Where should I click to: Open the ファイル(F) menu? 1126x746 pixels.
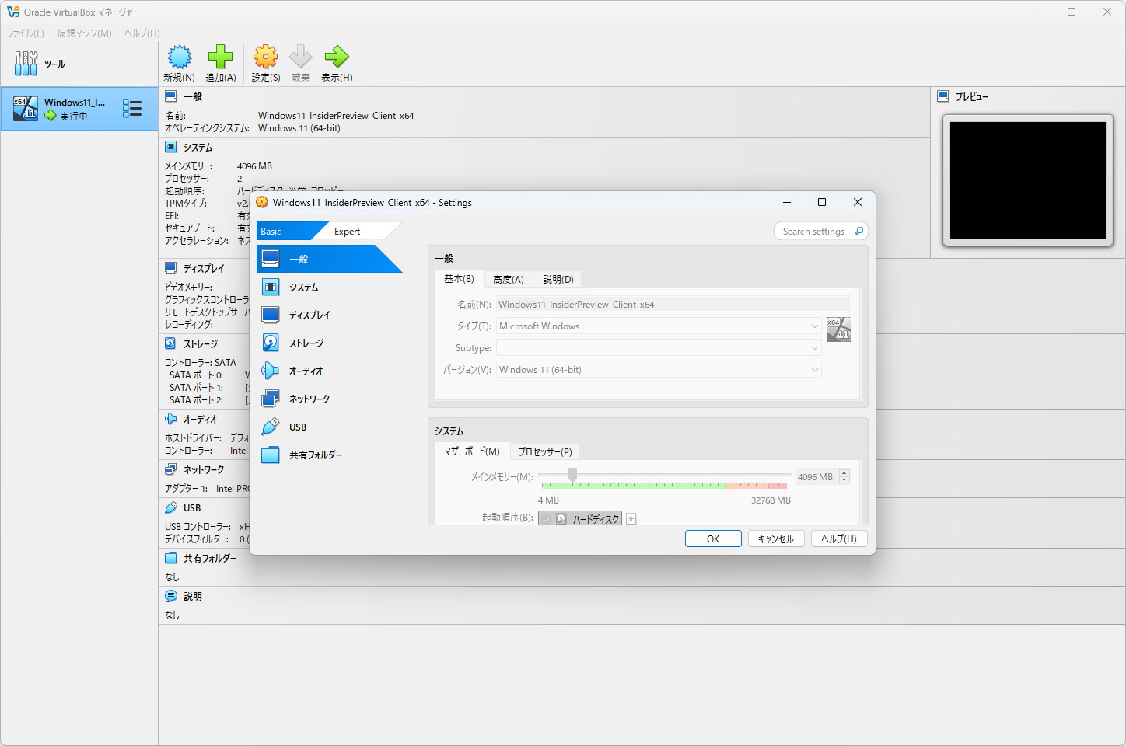[26, 33]
